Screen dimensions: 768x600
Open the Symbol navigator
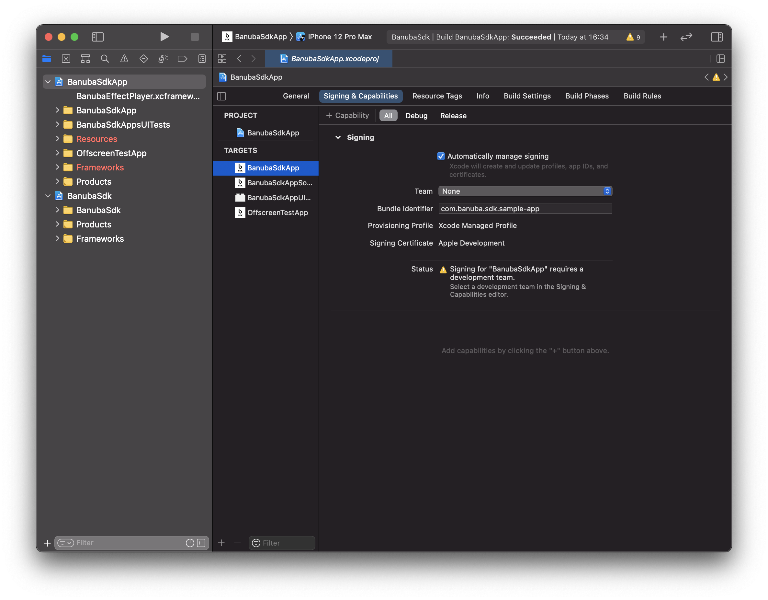point(85,58)
